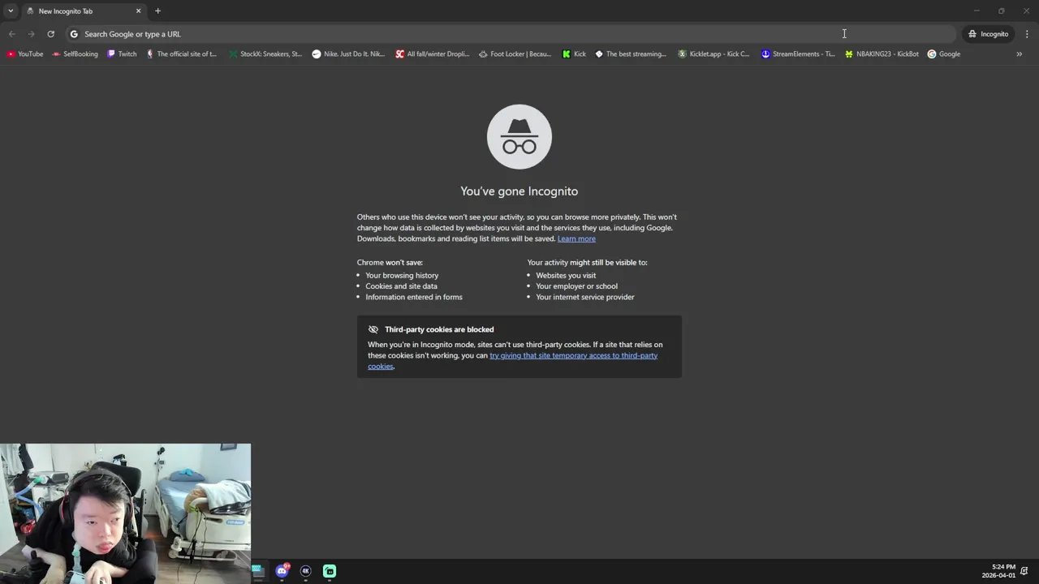Click the crossed-out eye cookies icon
Viewport: 1039px width, 584px height.
pyautogui.click(x=373, y=329)
